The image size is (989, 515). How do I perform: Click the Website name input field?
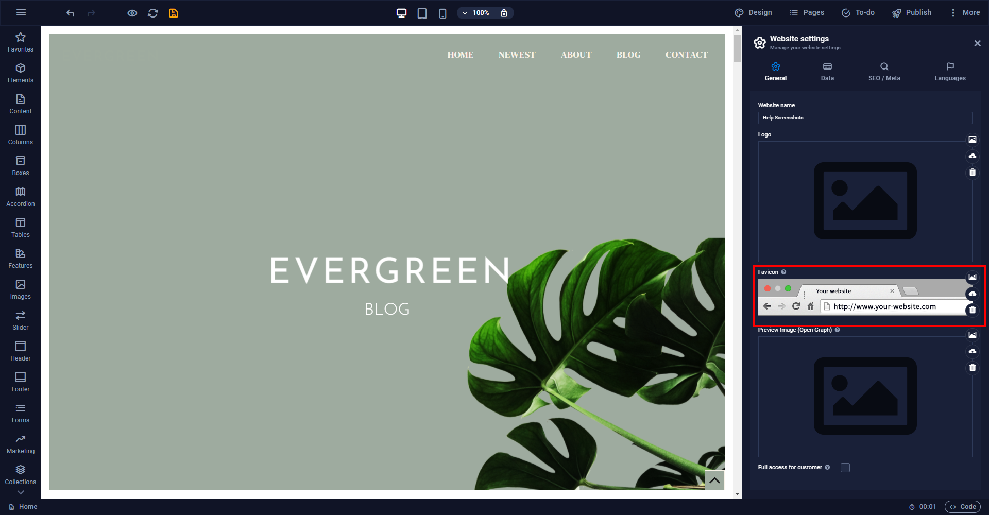click(864, 118)
